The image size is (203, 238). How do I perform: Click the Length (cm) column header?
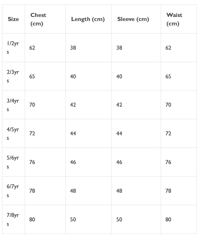click(x=88, y=19)
